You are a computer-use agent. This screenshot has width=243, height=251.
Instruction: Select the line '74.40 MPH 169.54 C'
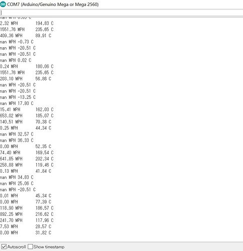(x=27, y=153)
